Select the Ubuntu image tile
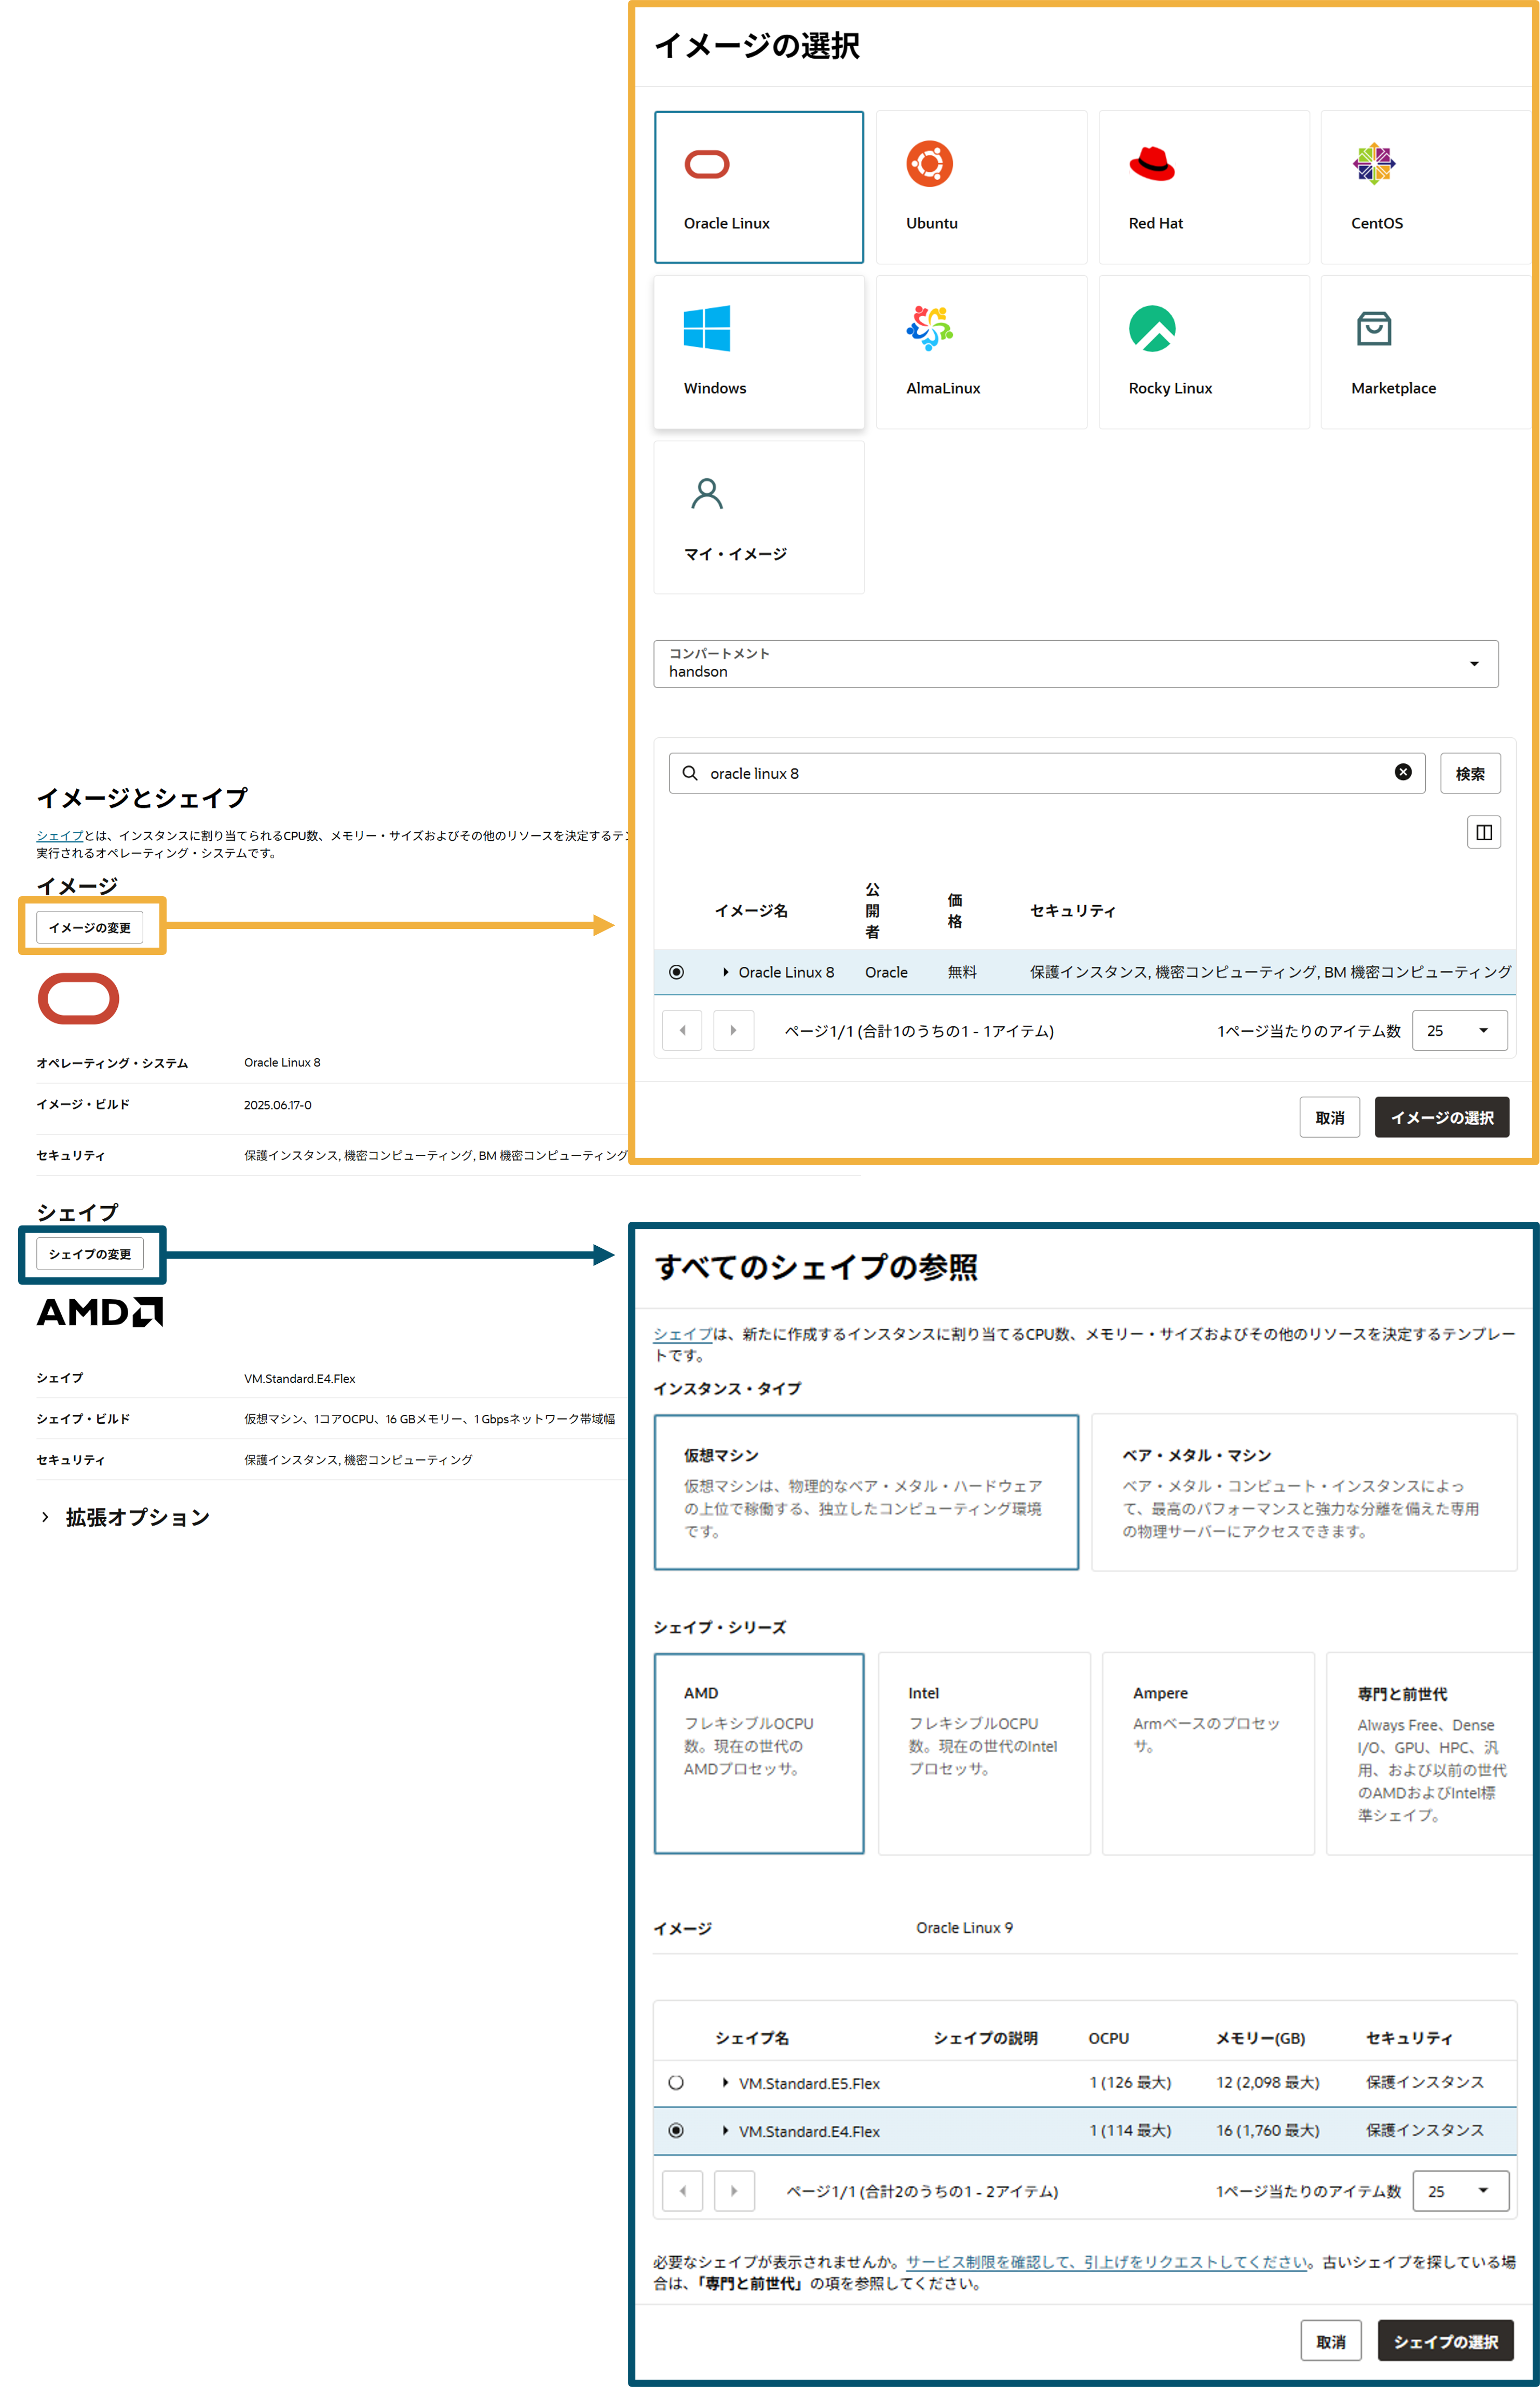The height and width of the screenshot is (2387, 1540). point(981,187)
